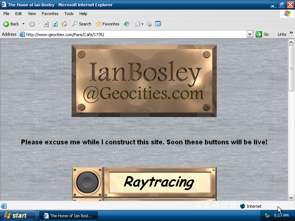Open the File menu

6,14
